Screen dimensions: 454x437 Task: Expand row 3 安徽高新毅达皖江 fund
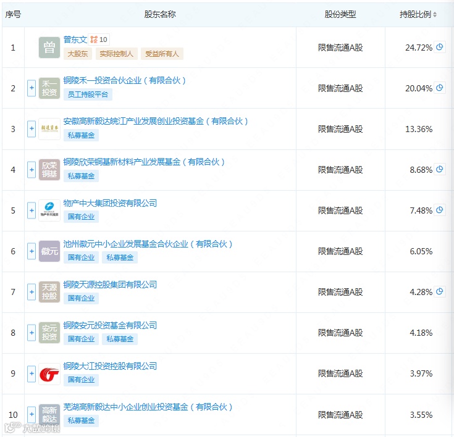32,129
